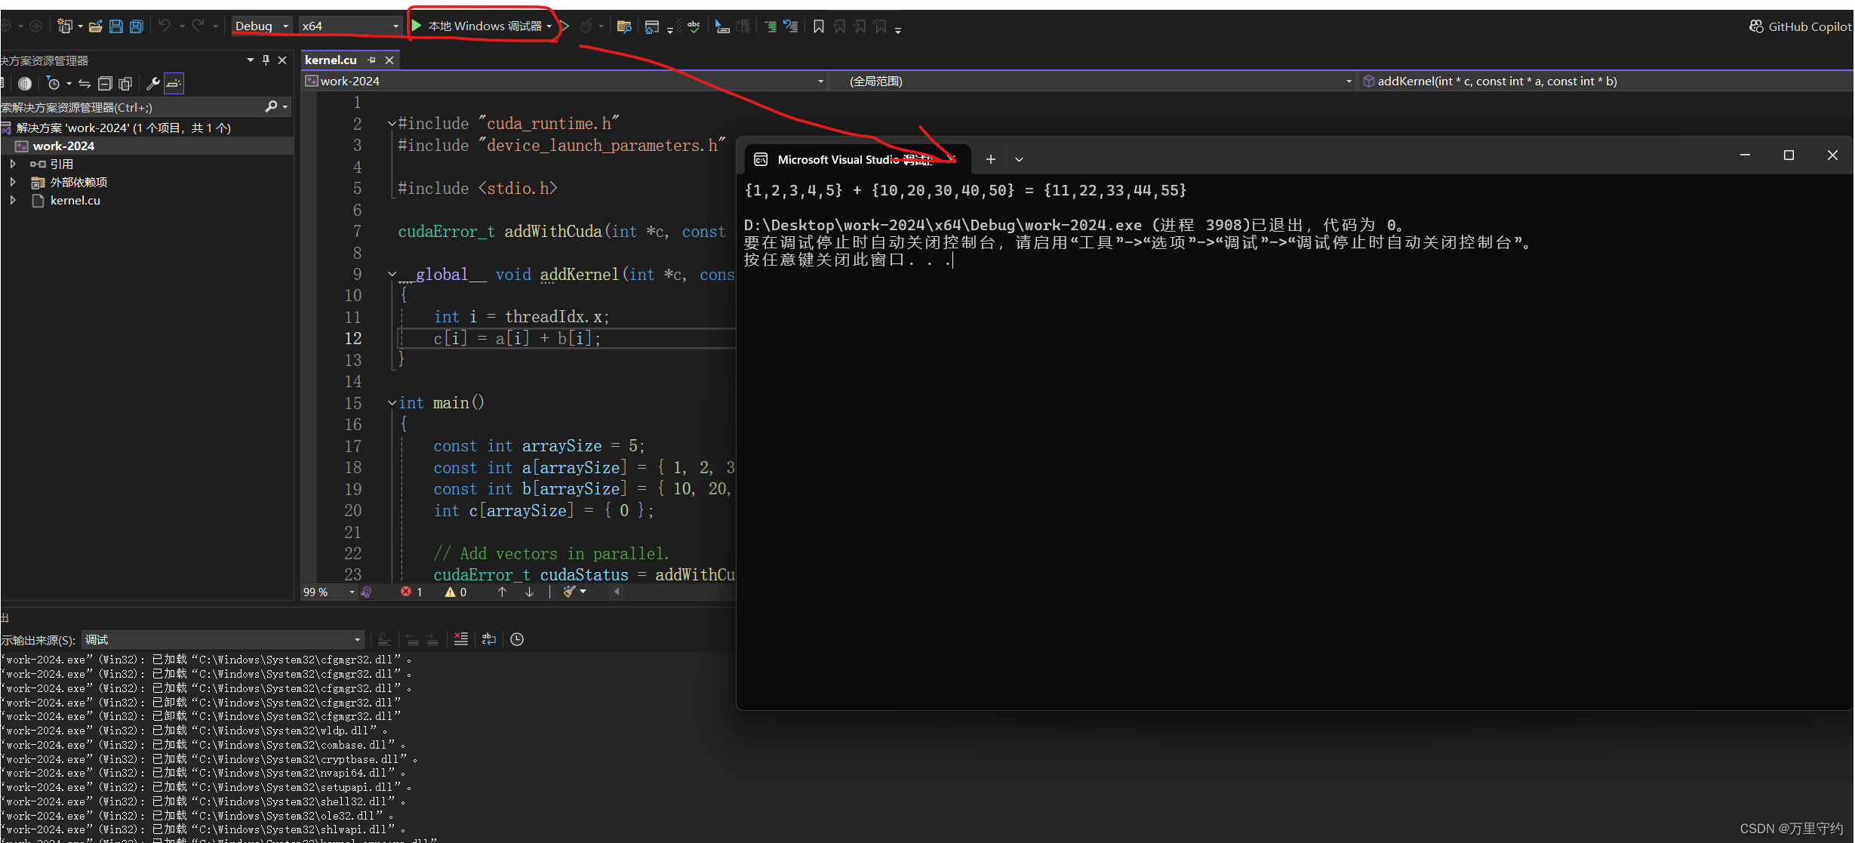Open the 99 % zoom level combo
Screen dimensions: 1855x843
(328, 592)
